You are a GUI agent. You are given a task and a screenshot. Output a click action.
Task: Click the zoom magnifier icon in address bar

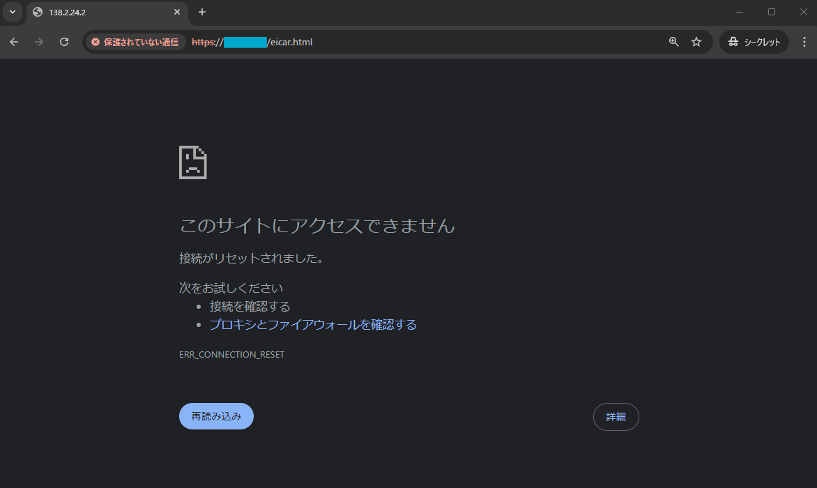click(673, 42)
